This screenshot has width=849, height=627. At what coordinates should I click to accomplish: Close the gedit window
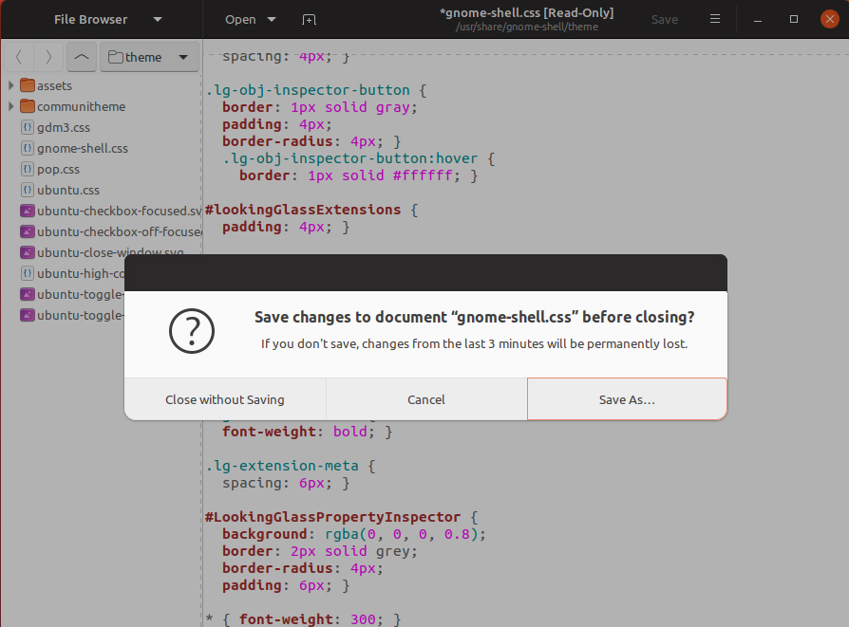[x=829, y=19]
